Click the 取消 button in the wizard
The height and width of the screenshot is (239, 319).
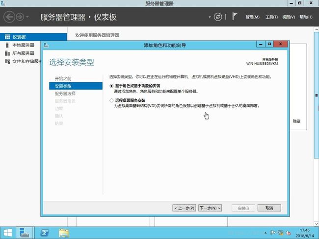coord(269,208)
